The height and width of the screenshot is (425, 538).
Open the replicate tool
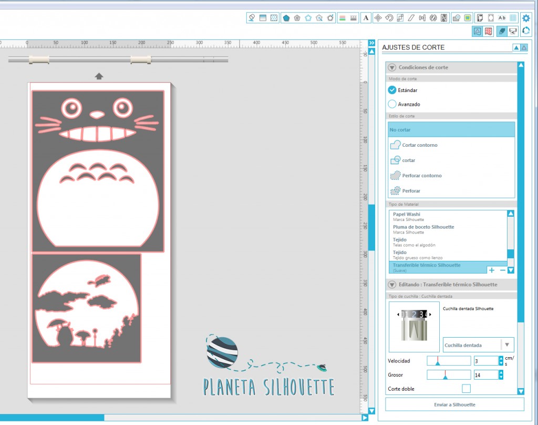(x=433, y=18)
